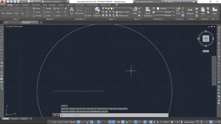Click the Stretch tool
This screenshot has height=124, width=221.
37,15
